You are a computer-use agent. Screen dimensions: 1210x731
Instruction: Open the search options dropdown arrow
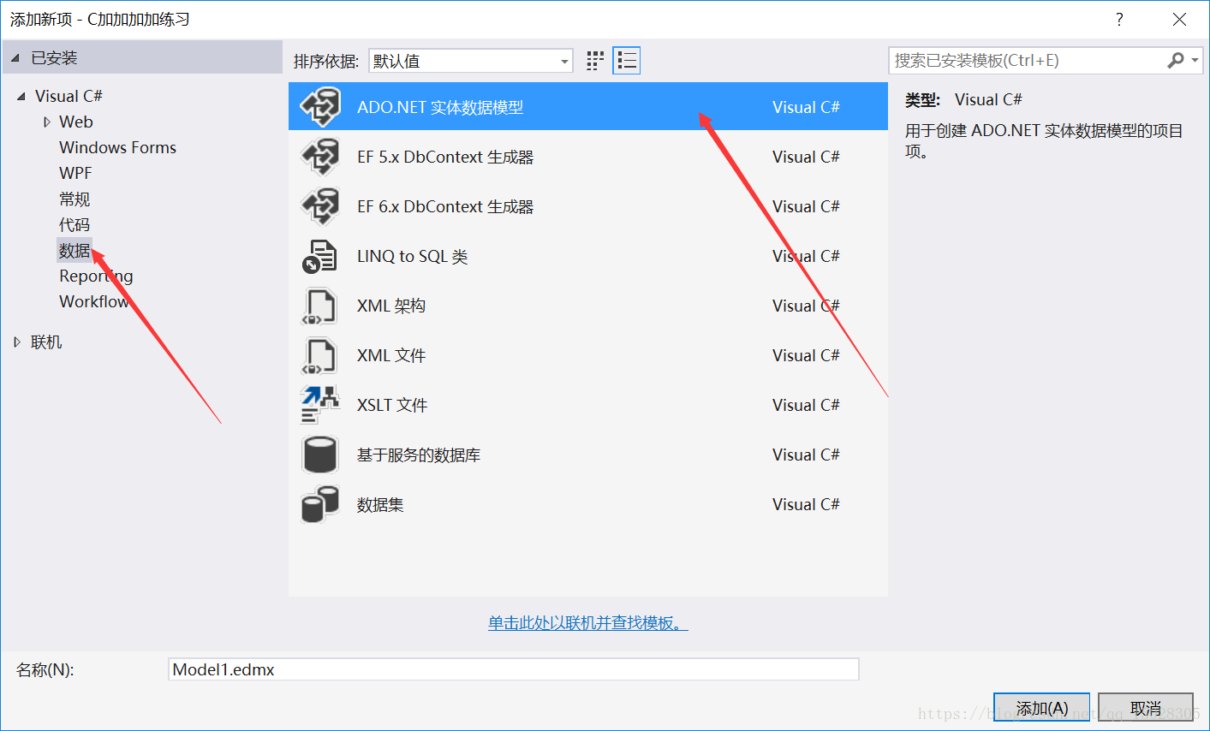coord(1195,61)
